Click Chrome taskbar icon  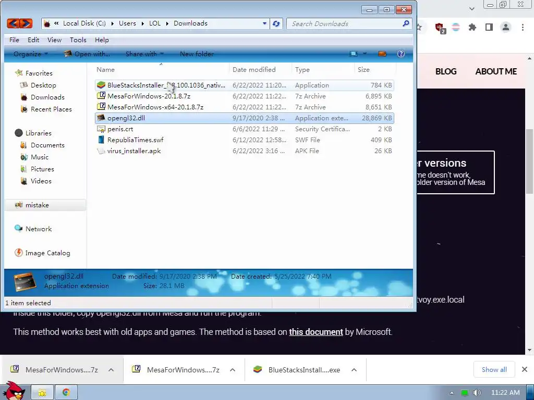click(66, 393)
